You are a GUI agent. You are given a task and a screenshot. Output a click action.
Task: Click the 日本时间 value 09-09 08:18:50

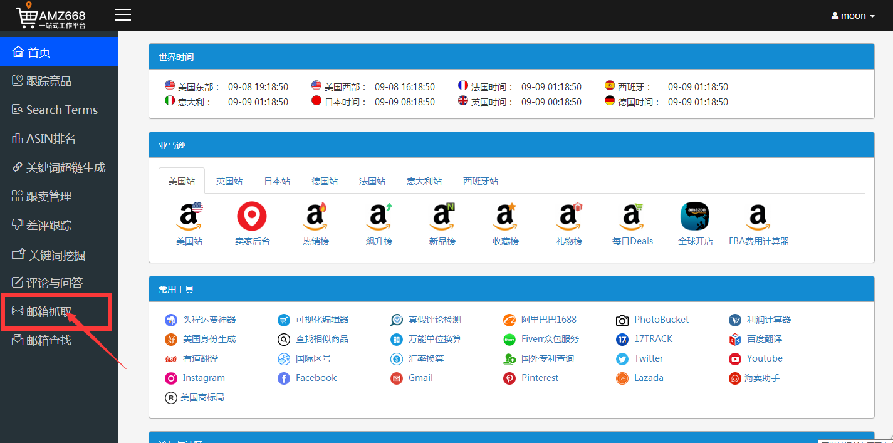405,102
